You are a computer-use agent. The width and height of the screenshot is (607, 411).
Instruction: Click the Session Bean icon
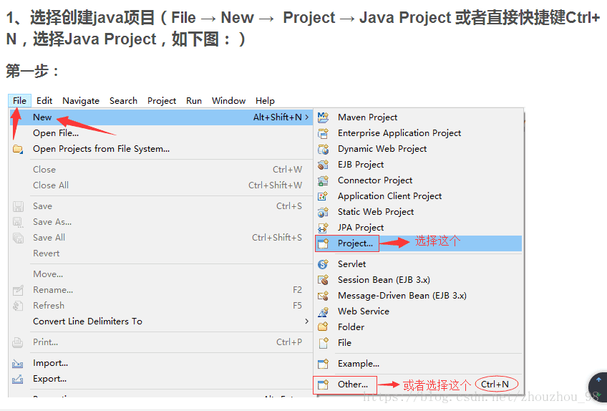(323, 280)
